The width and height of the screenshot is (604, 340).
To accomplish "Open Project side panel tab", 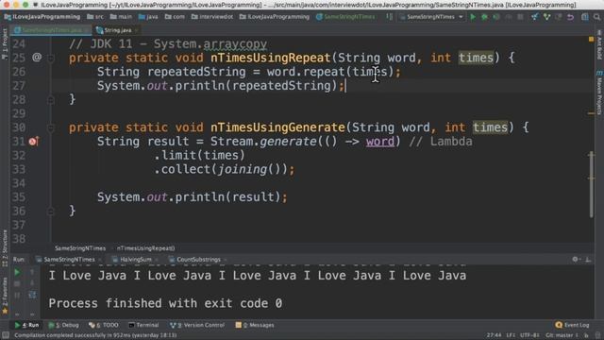I will (x=5, y=43).
